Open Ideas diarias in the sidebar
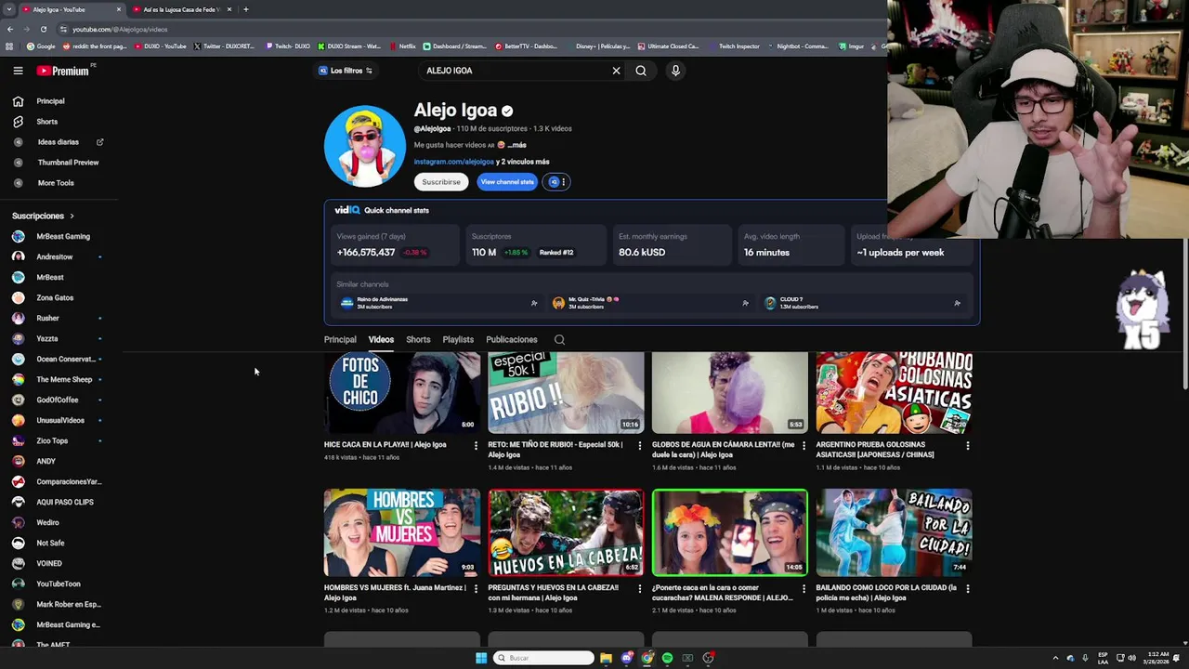Image resolution: width=1189 pixels, height=669 pixels. tap(58, 142)
